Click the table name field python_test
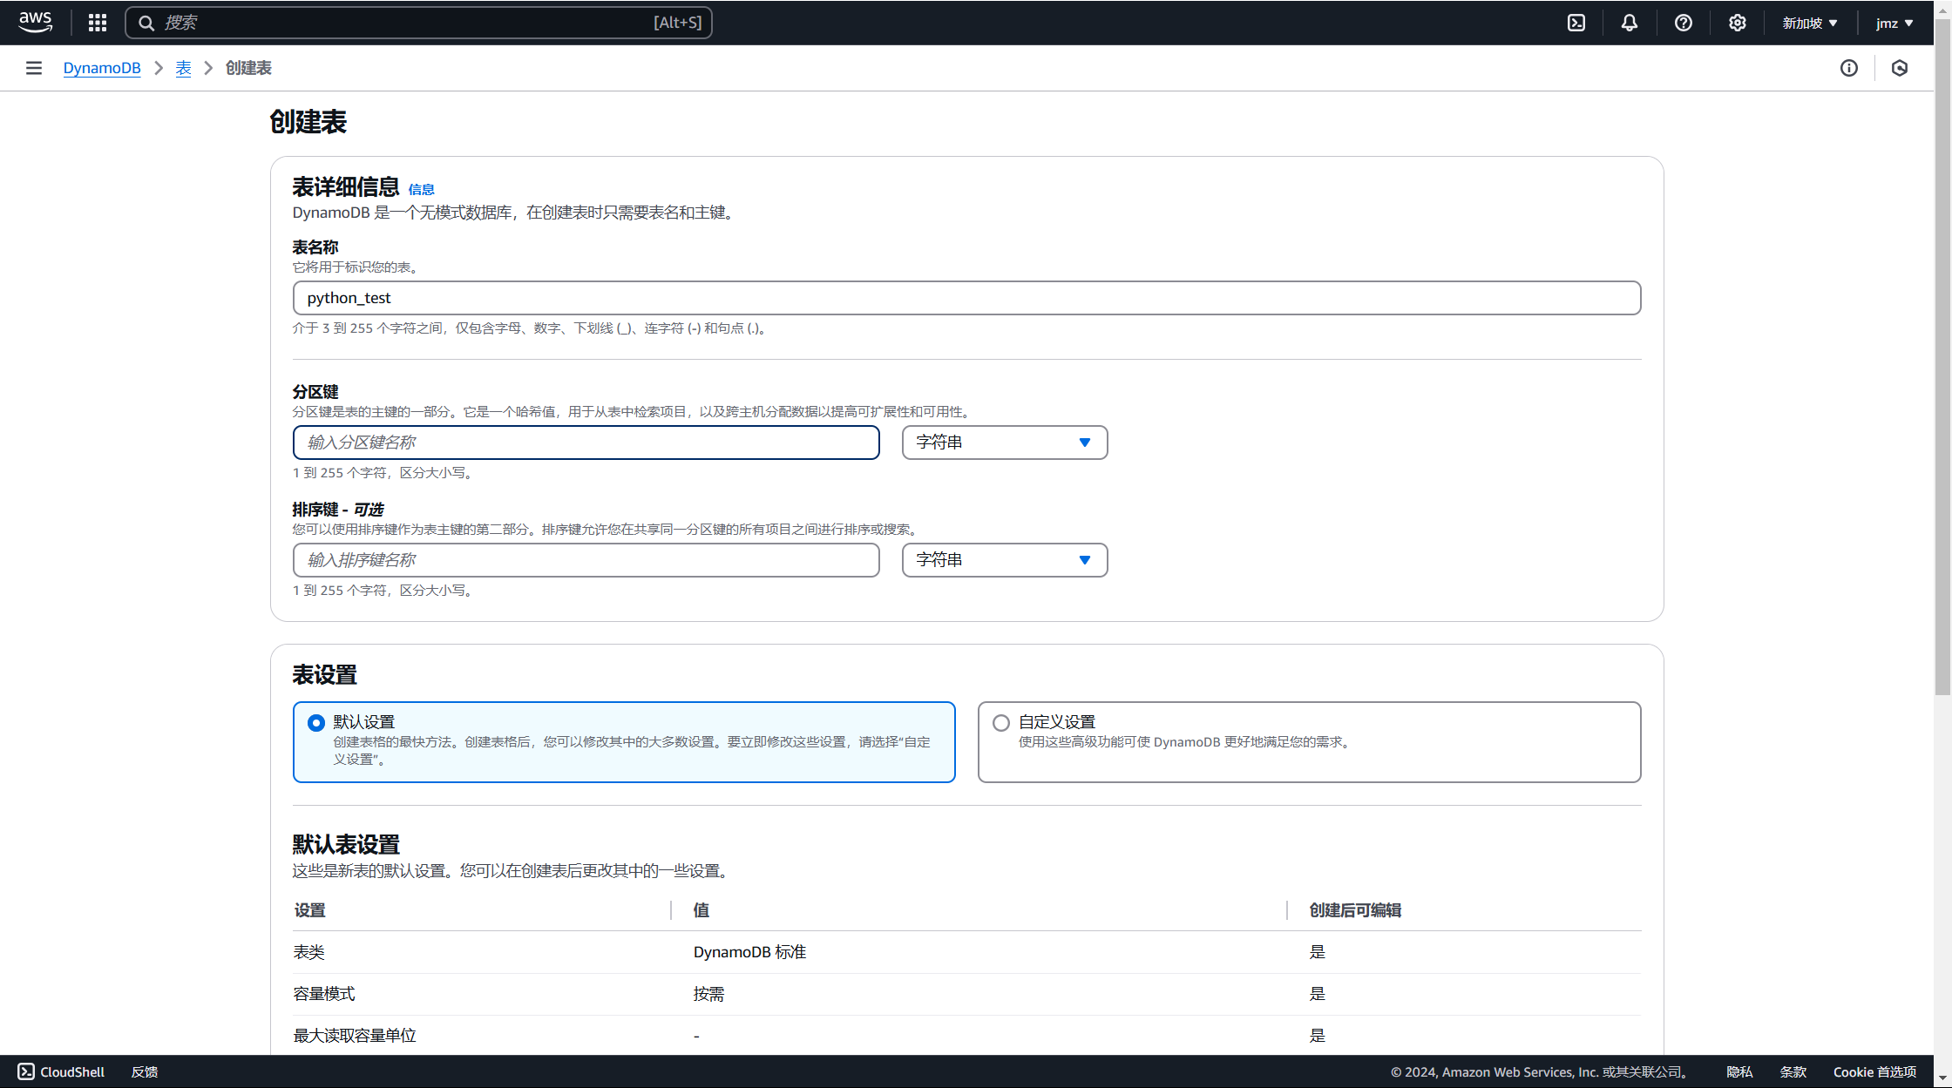The width and height of the screenshot is (1952, 1088). pos(966,298)
